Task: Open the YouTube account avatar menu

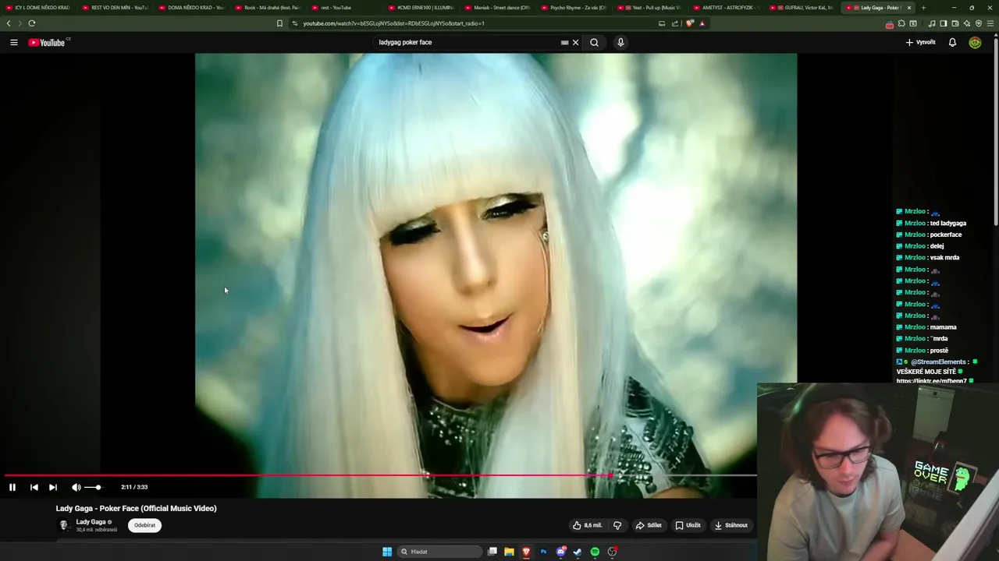Action: click(x=975, y=42)
